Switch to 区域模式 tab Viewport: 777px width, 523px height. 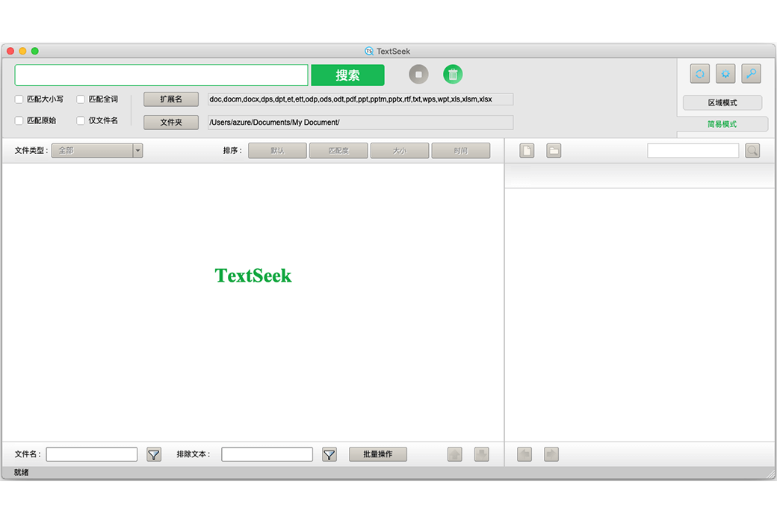click(x=722, y=102)
